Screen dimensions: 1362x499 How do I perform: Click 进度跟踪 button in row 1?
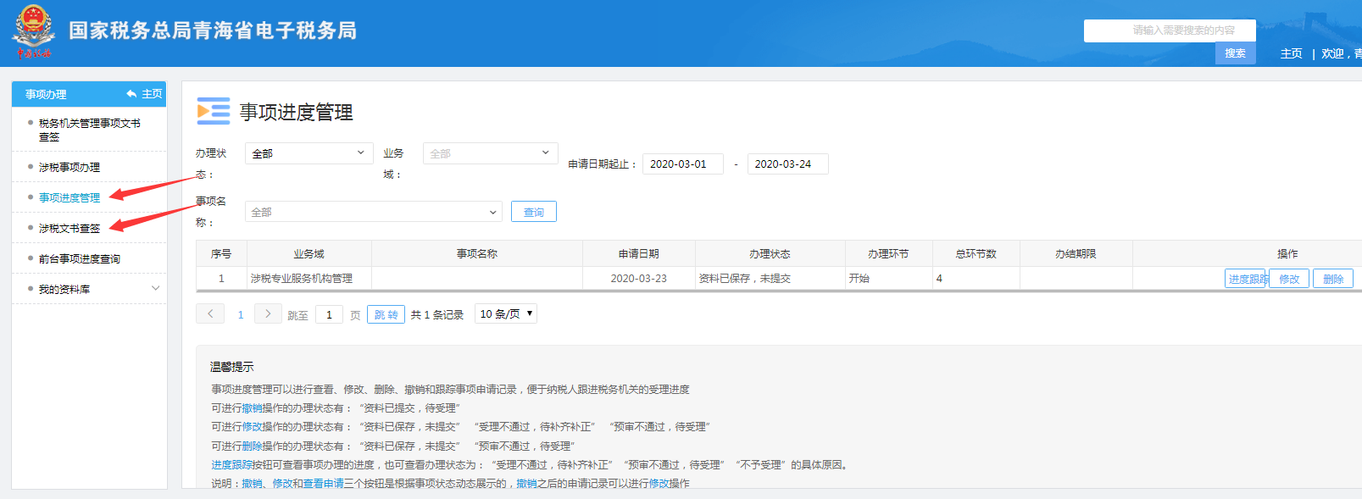1246,279
